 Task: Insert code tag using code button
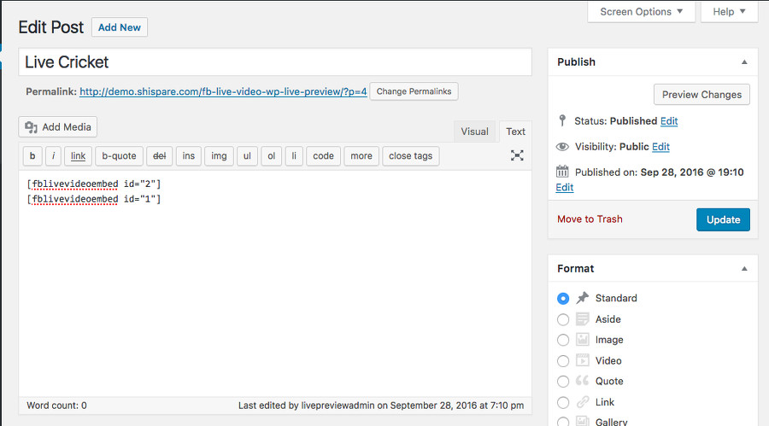[x=323, y=155]
